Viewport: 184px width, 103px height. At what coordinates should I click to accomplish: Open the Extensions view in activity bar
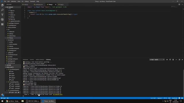(2, 24)
